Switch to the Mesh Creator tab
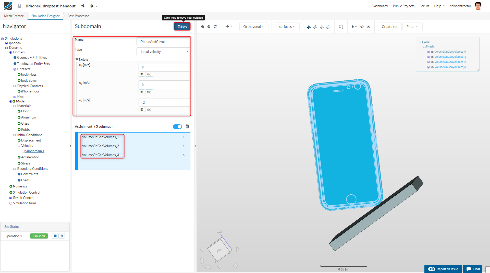Image resolution: width=490 pixels, height=273 pixels. (14, 16)
